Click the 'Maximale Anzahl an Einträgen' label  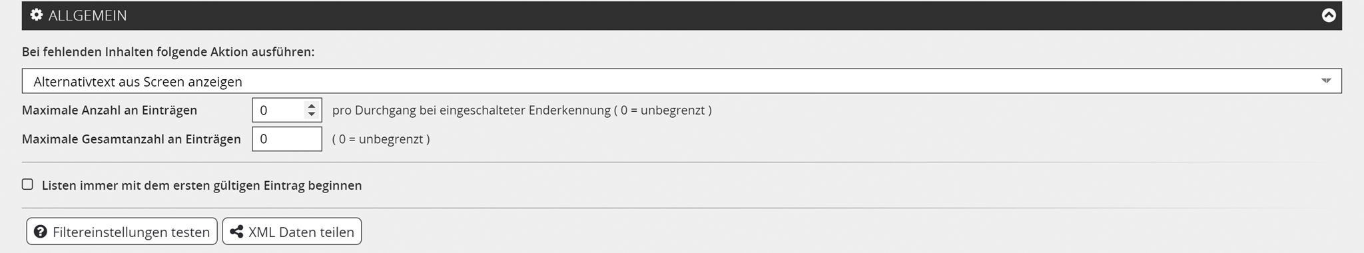click(109, 111)
